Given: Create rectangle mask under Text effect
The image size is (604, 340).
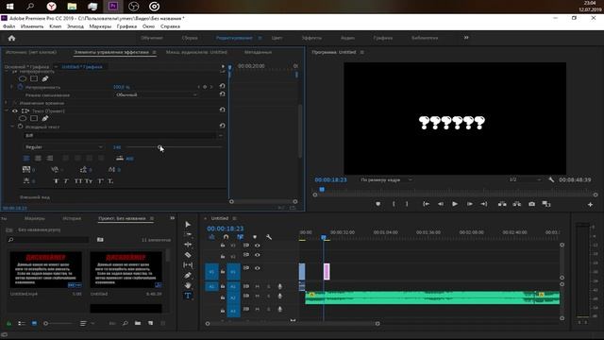Looking at the screenshot, I should (x=34, y=118).
